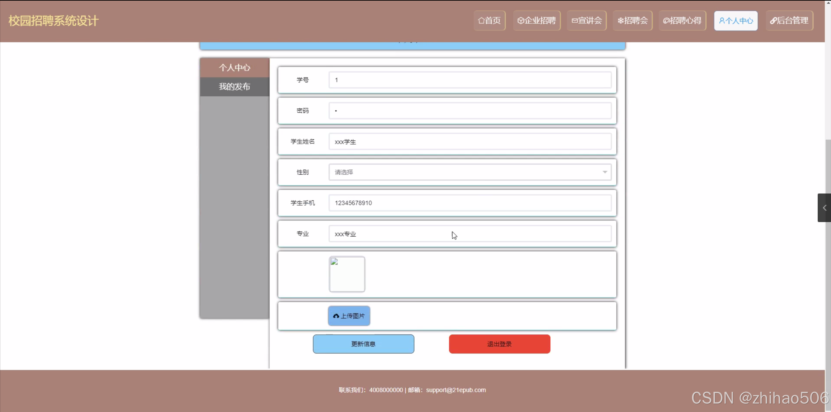Click the gamepad icon in 招聘心得

(x=667, y=21)
